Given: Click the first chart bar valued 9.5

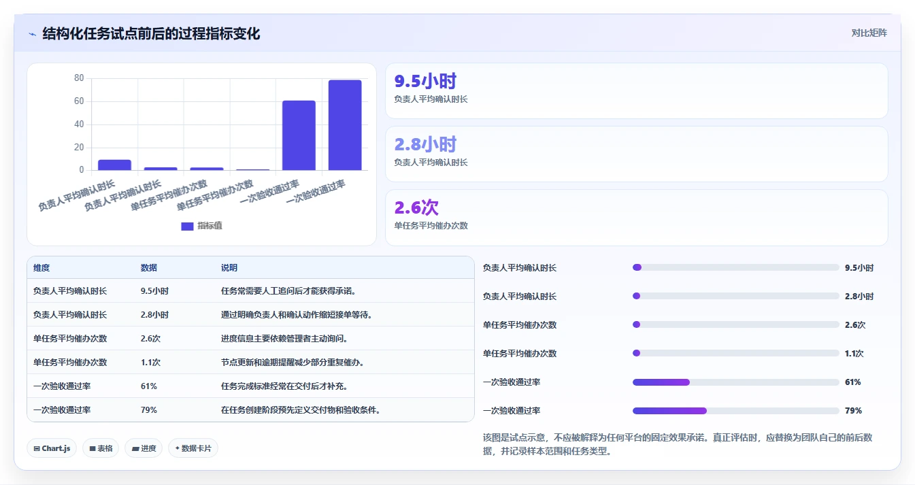Looking at the screenshot, I should coord(114,165).
